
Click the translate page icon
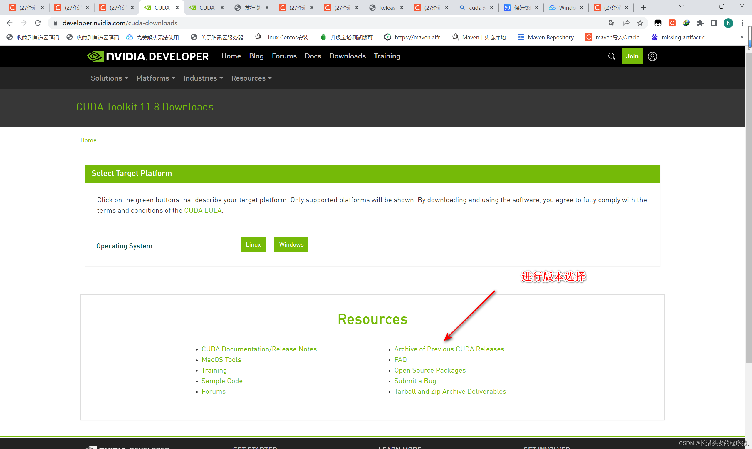coord(612,23)
